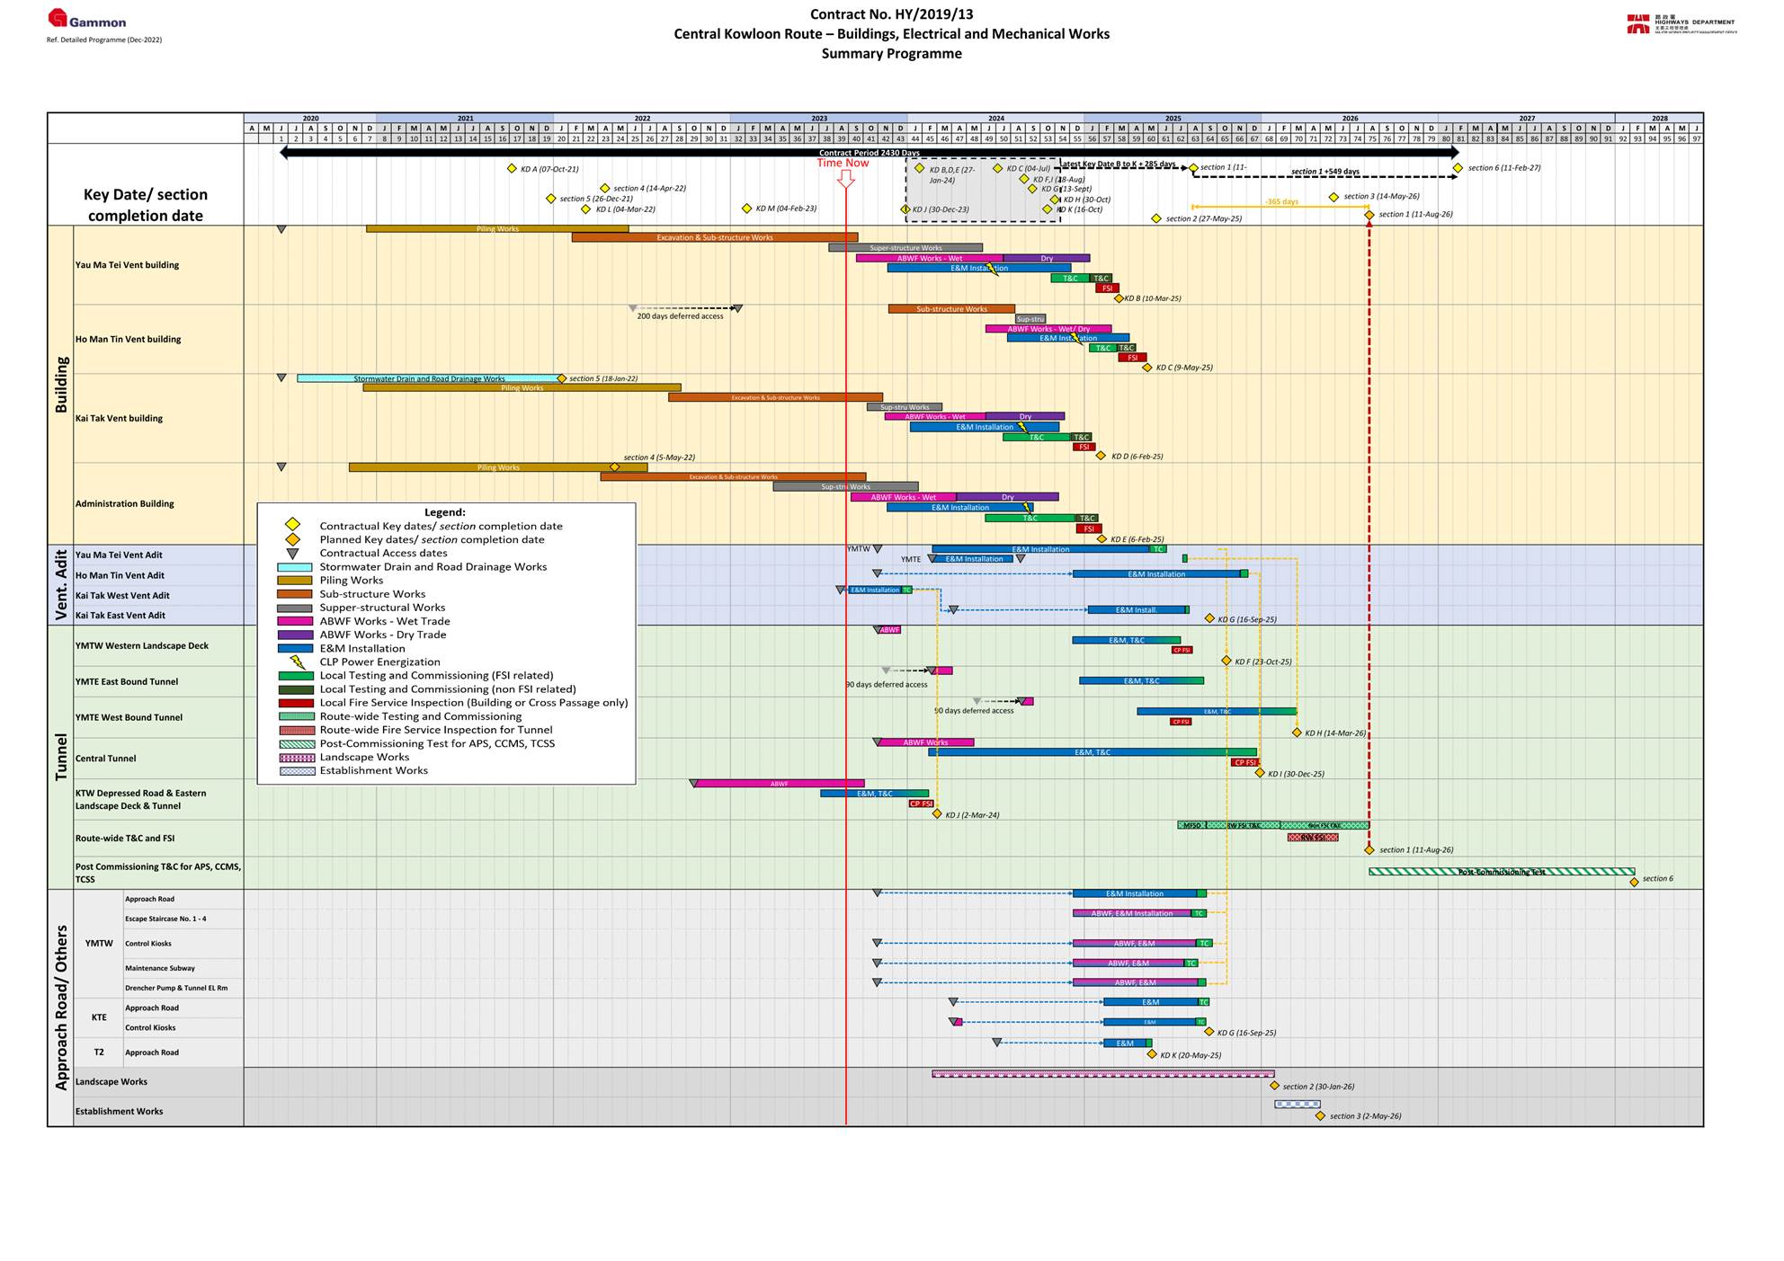Click the 2026 year header in timeline
The image size is (1784, 1261).
tap(1350, 119)
